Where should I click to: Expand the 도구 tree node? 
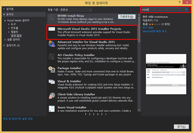coord(9,24)
